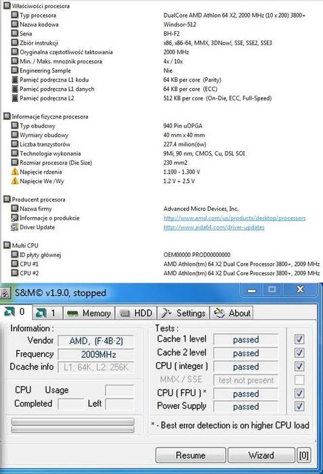Click the Liczba tranzystorów row icon
This screenshot has height=474, width=323.
tap(14, 144)
